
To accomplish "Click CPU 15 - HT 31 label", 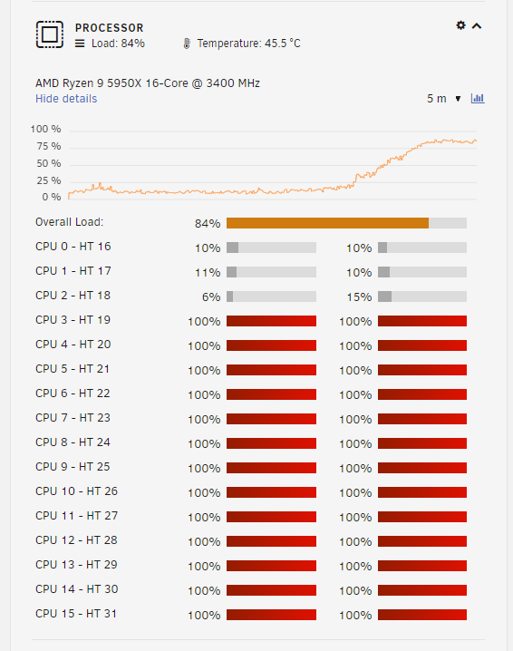I will (x=76, y=614).
